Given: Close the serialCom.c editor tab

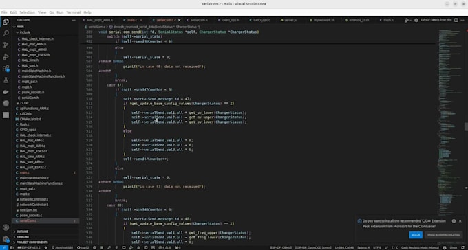Looking at the screenshot, I should pos(180,21).
